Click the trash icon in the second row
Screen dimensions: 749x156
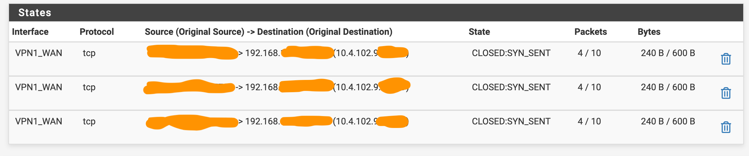pyautogui.click(x=726, y=93)
